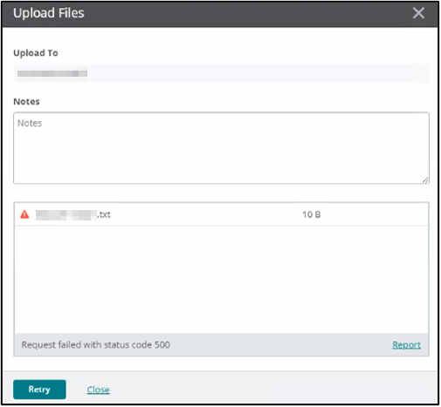The width and height of the screenshot is (441, 407).
Task: Click the 10 B file size
Action: 311,214
